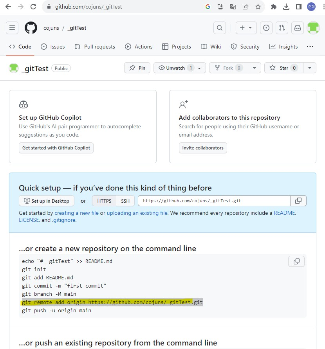Expand the Star lists dropdown arrow

tap(310, 68)
